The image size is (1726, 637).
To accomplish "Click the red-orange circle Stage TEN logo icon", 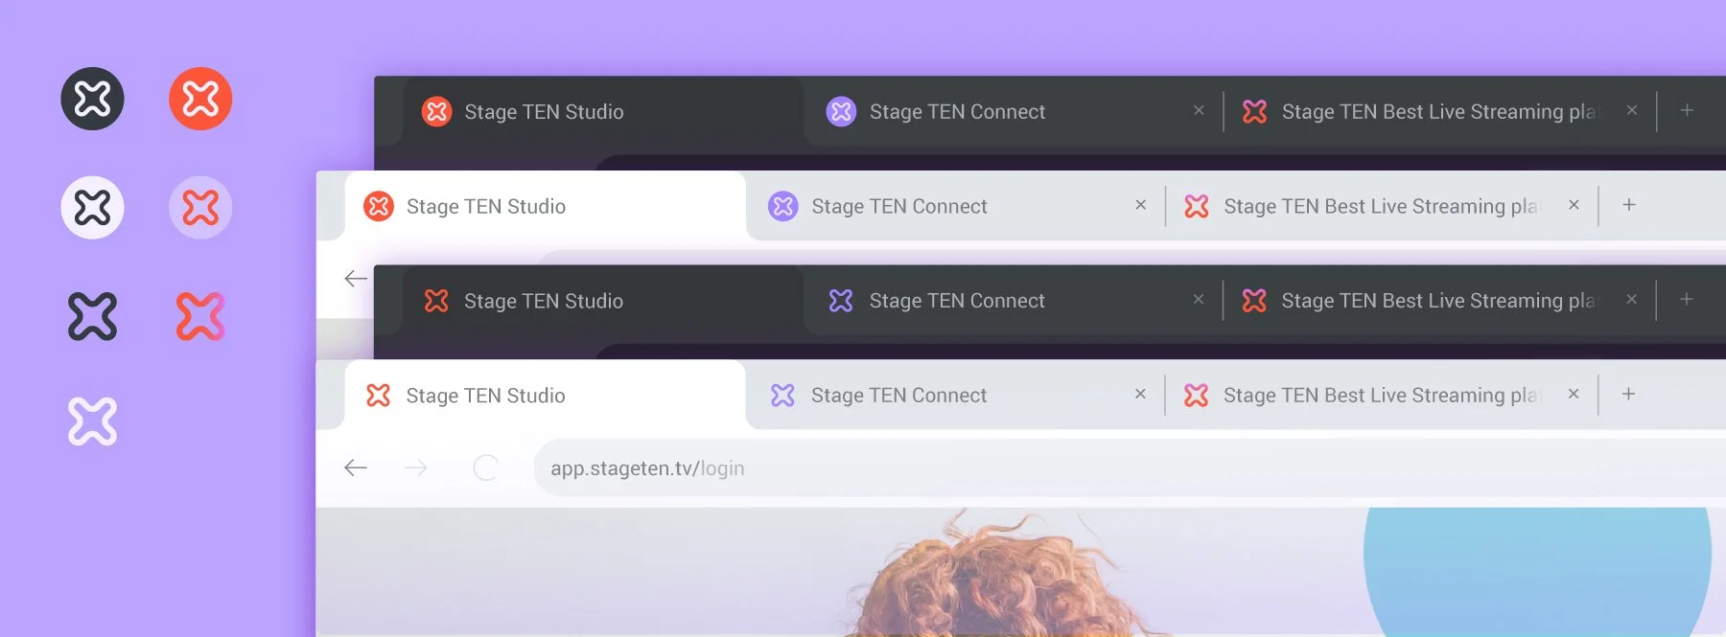I will coord(200,99).
